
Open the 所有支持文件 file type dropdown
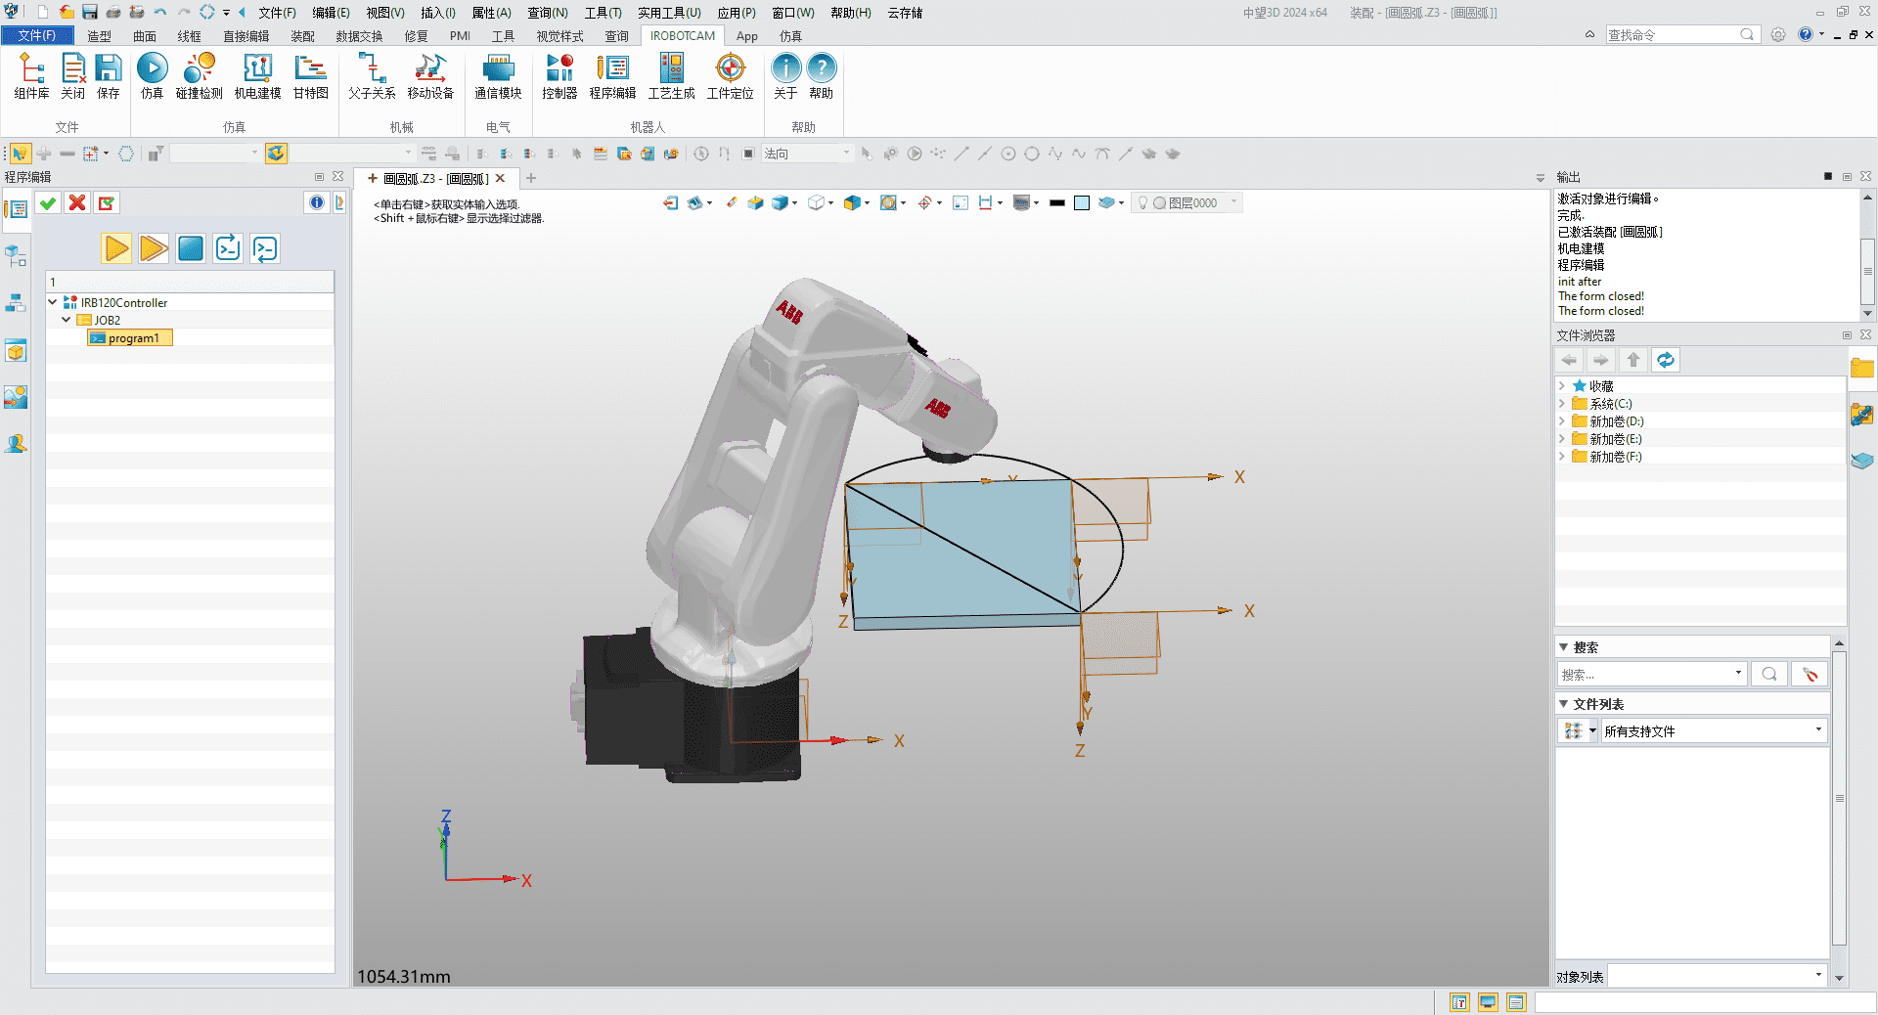[1714, 730]
